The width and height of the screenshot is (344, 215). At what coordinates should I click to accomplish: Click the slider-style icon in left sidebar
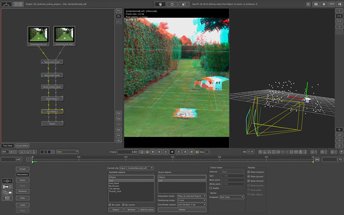(7, 181)
